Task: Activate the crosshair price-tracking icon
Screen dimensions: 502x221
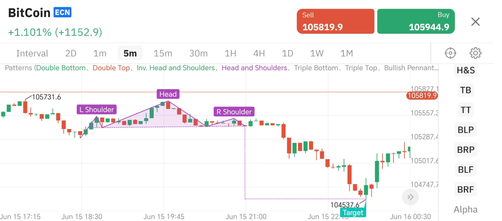Action: (x=450, y=53)
